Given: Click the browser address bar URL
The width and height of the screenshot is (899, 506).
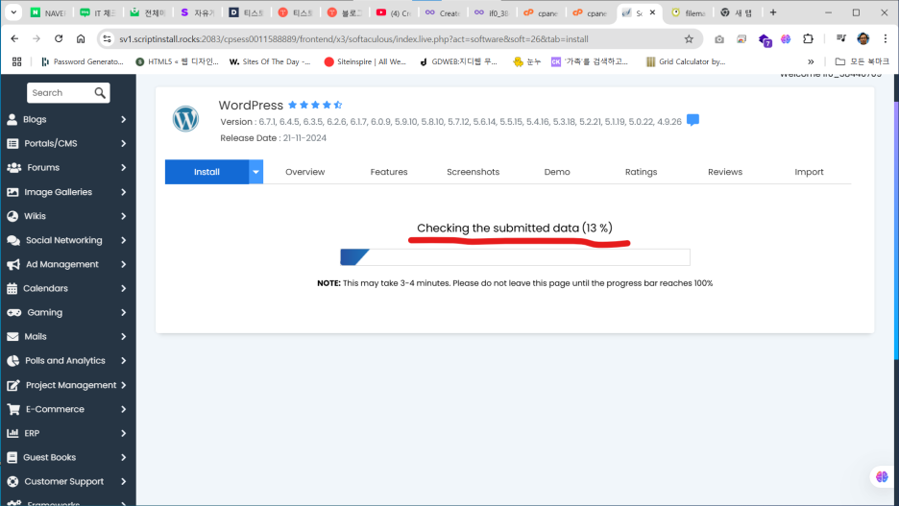Looking at the screenshot, I should click(x=353, y=39).
